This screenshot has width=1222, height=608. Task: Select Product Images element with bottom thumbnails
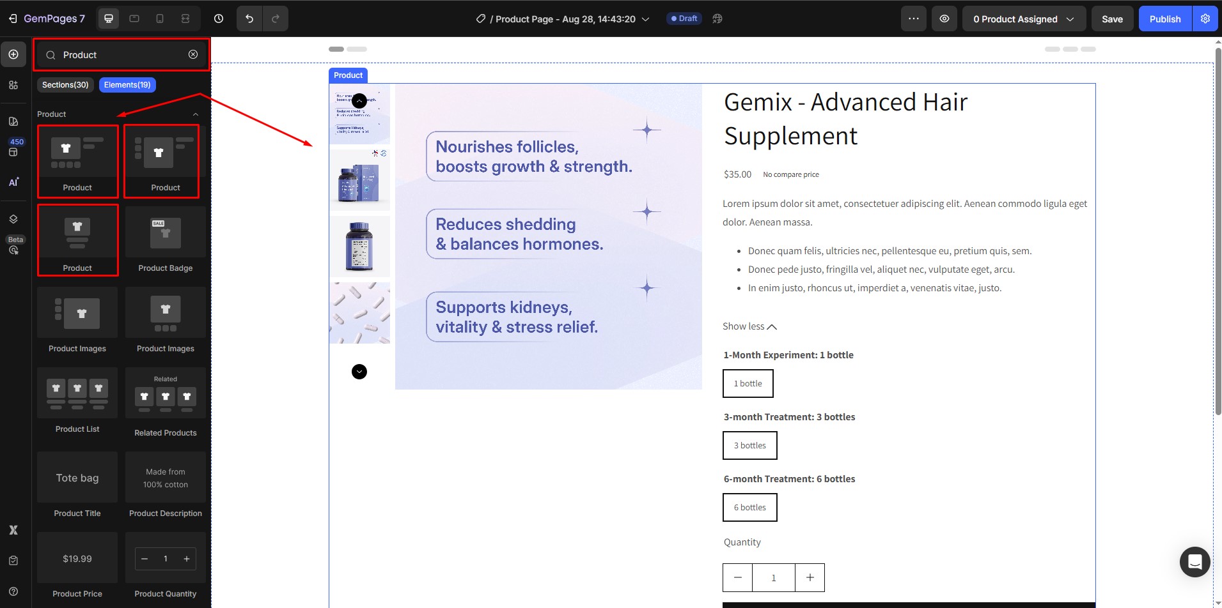pyautogui.click(x=166, y=321)
